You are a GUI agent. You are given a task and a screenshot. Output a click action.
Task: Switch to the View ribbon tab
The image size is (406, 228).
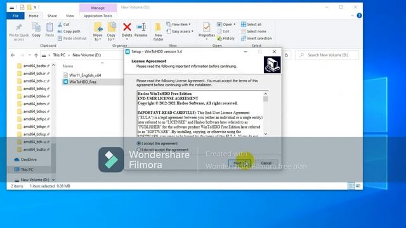coord(70,16)
